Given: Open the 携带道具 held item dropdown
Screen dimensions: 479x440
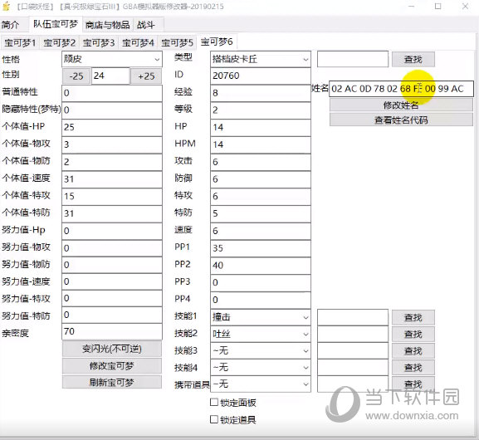Looking at the screenshot, I should click(261, 384).
